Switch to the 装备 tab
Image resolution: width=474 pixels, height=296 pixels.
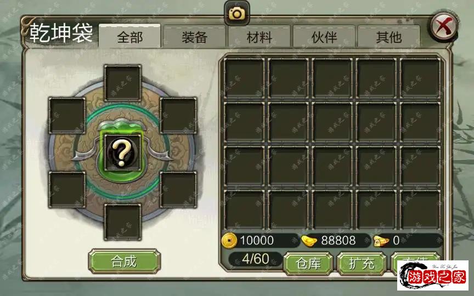195,37
